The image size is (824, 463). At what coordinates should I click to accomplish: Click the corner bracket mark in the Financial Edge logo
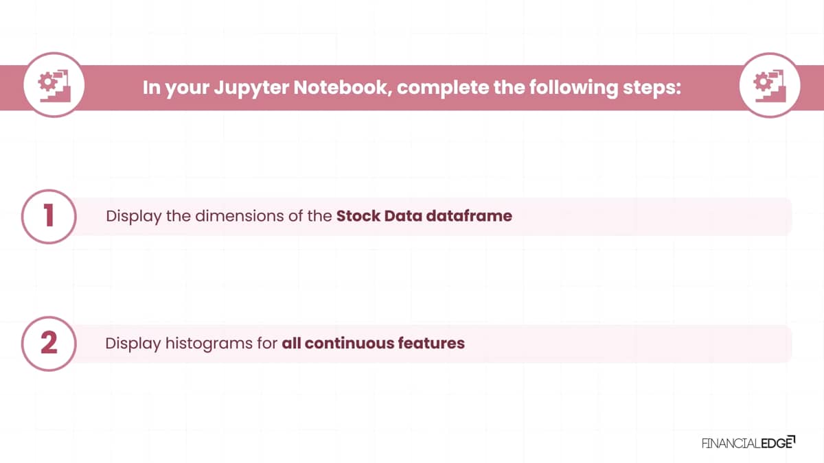pos(792,438)
